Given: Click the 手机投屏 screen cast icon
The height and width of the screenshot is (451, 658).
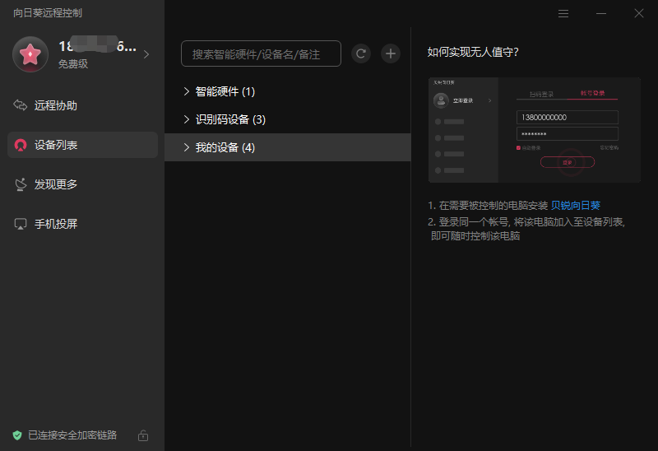Looking at the screenshot, I should 21,224.
